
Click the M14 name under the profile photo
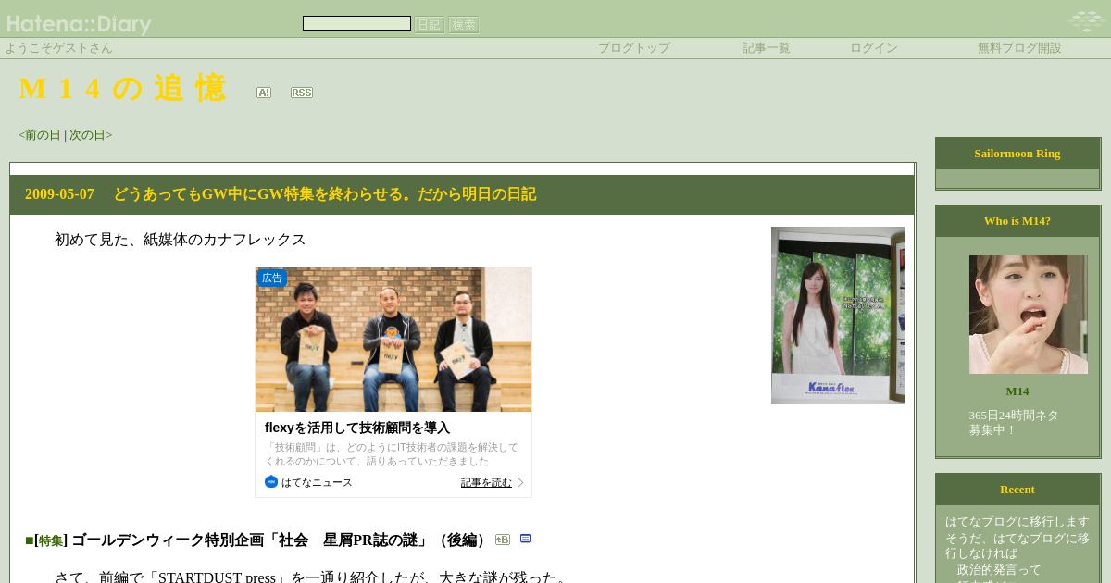pyautogui.click(x=1017, y=391)
